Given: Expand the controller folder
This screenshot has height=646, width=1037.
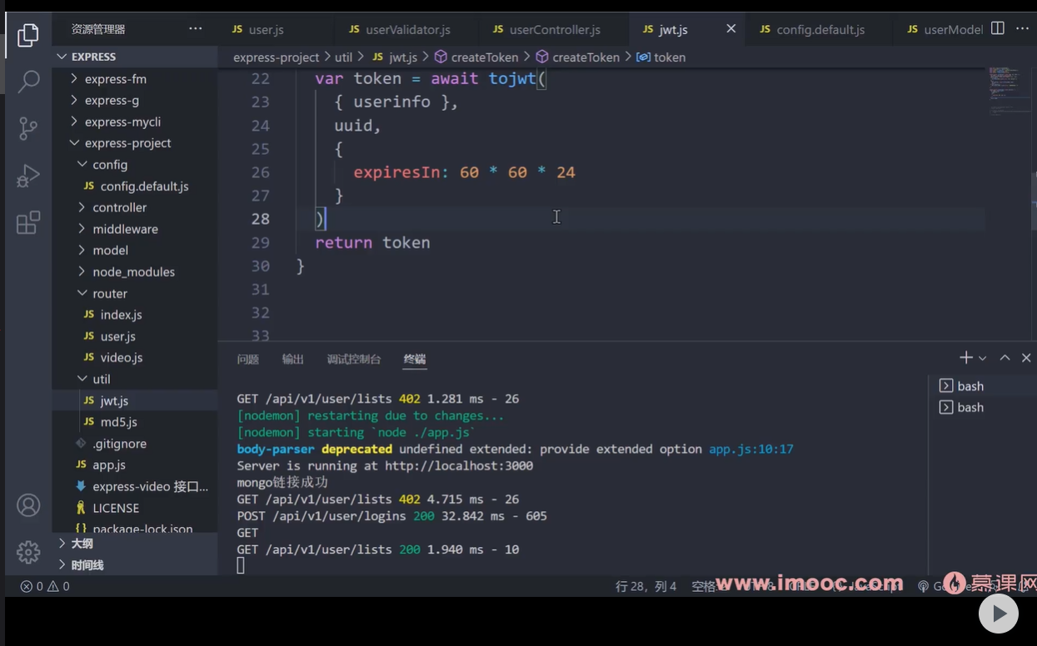Looking at the screenshot, I should (135, 207).
